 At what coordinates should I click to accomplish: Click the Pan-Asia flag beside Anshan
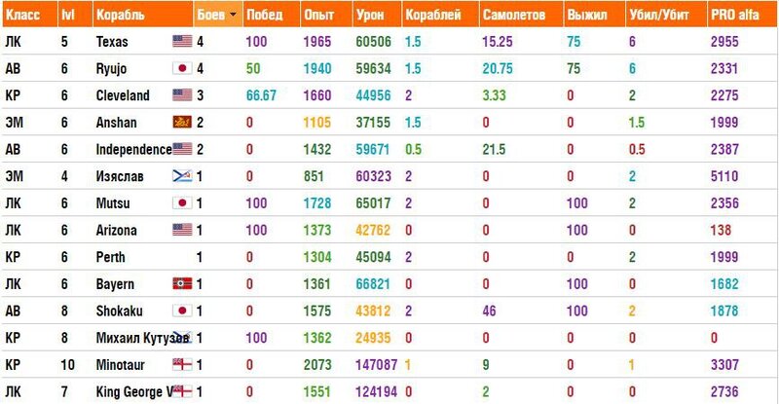[182, 122]
